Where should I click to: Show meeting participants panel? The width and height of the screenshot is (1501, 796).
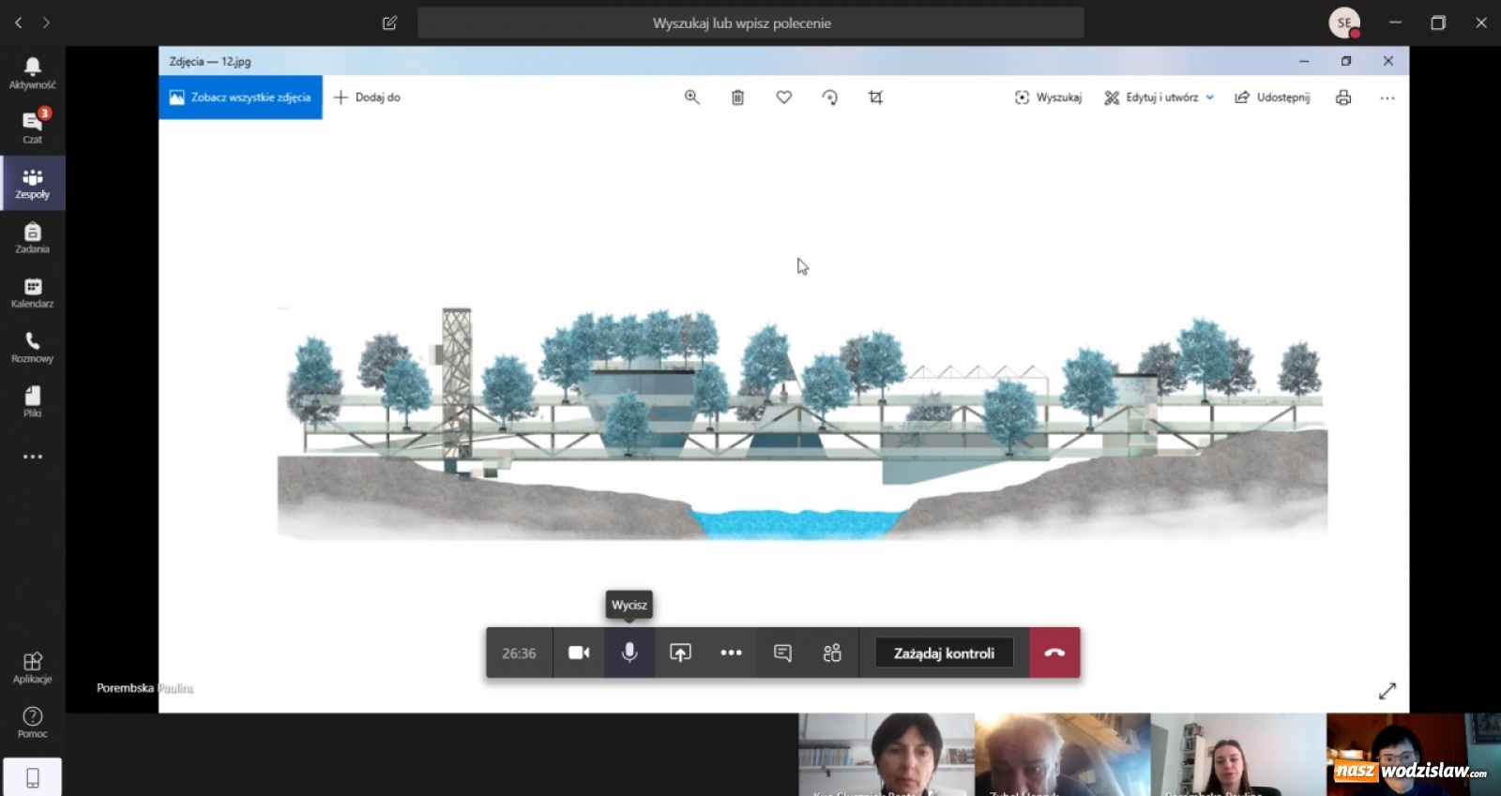tap(832, 653)
